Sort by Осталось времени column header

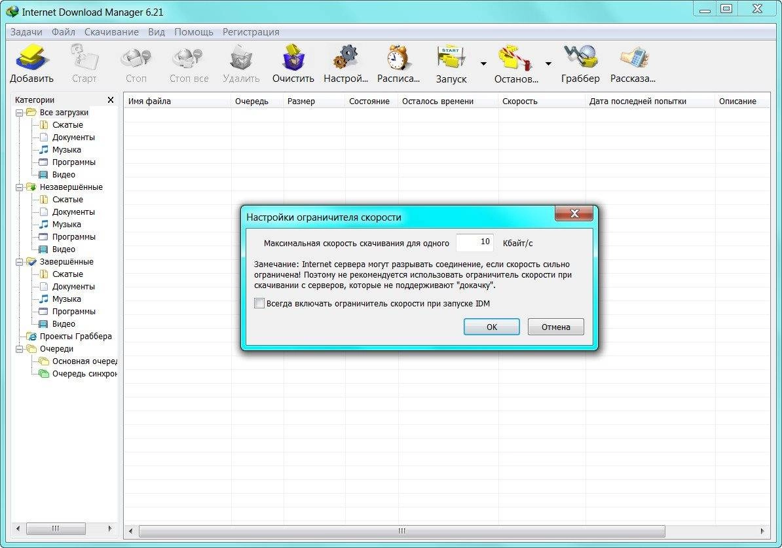coord(448,101)
